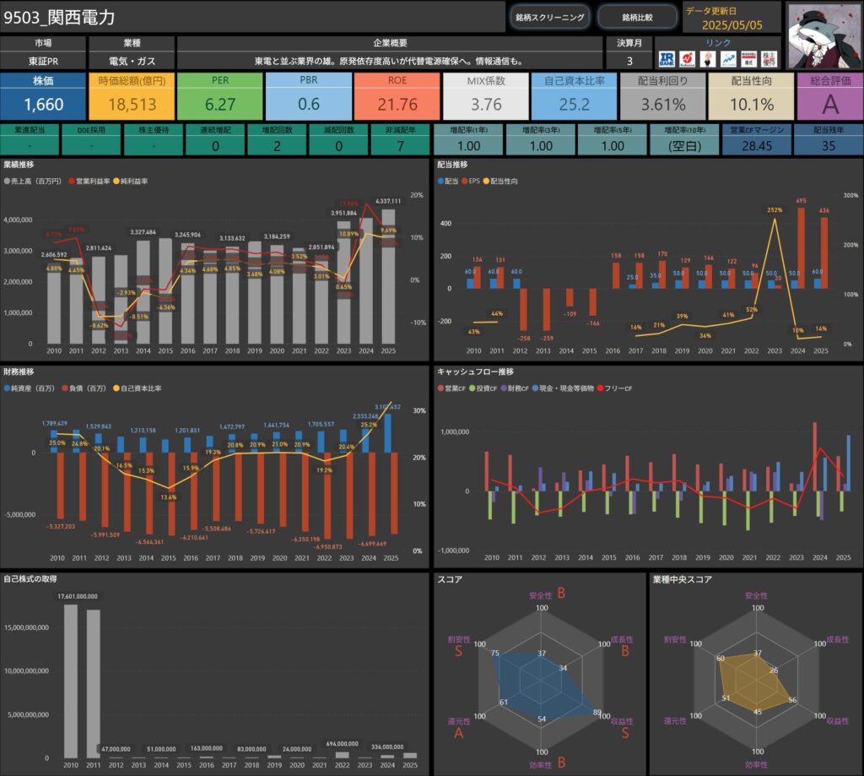Select the 純利益率 legend marker
864x776 pixels.
(x=116, y=181)
